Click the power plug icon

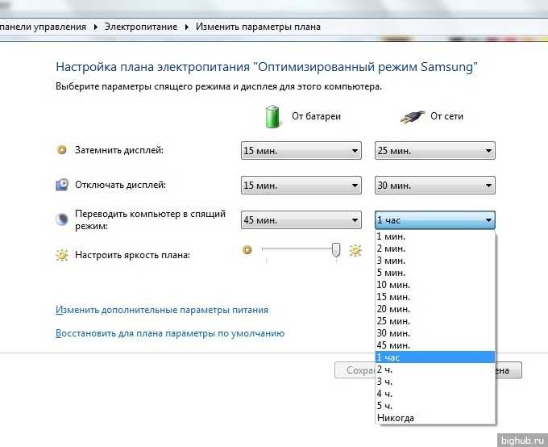pos(412,117)
